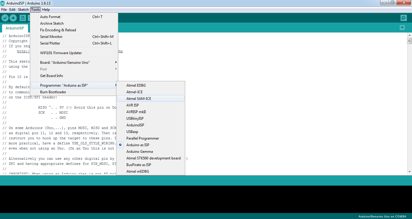The width and height of the screenshot is (412, 219).
Task: Select Parallel Programmer
Action: click(x=151, y=138)
